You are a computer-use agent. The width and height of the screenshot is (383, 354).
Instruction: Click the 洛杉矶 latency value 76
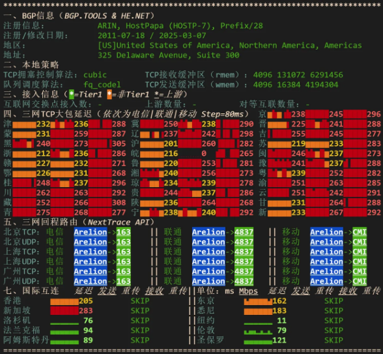tap(88, 320)
